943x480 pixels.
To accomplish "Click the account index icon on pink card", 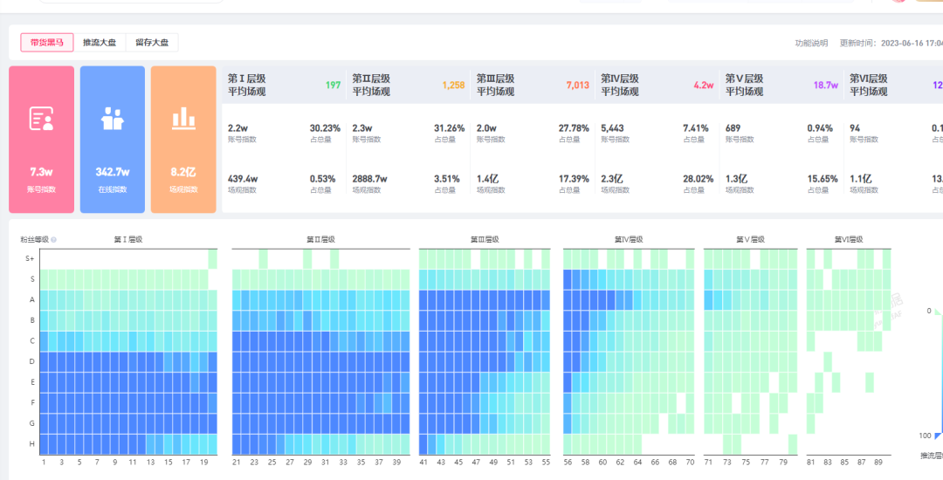I will 41,119.
